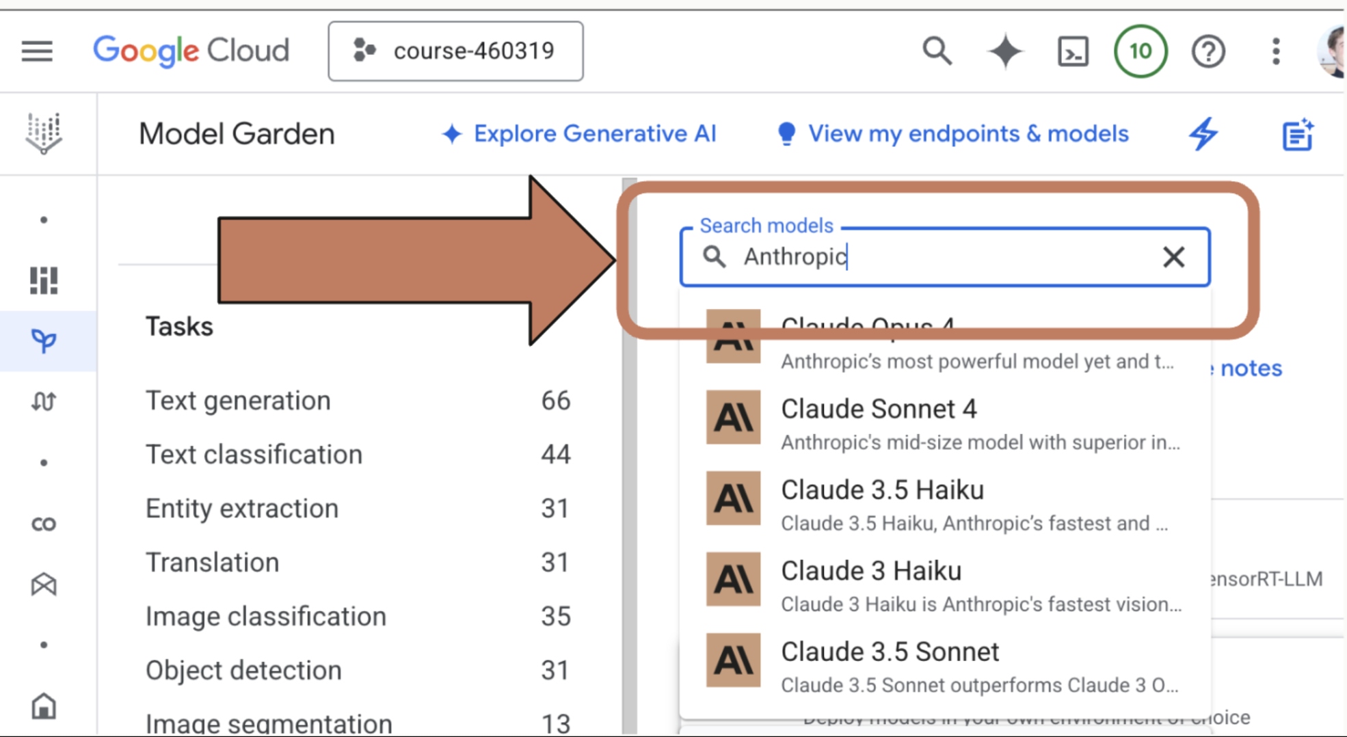Select the result "Anthropic's most powerful model yet"
This screenshot has width=1347, height=737.
944,344
